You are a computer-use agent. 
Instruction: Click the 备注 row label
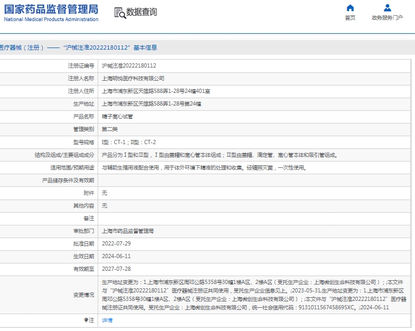tap(89, 218)
